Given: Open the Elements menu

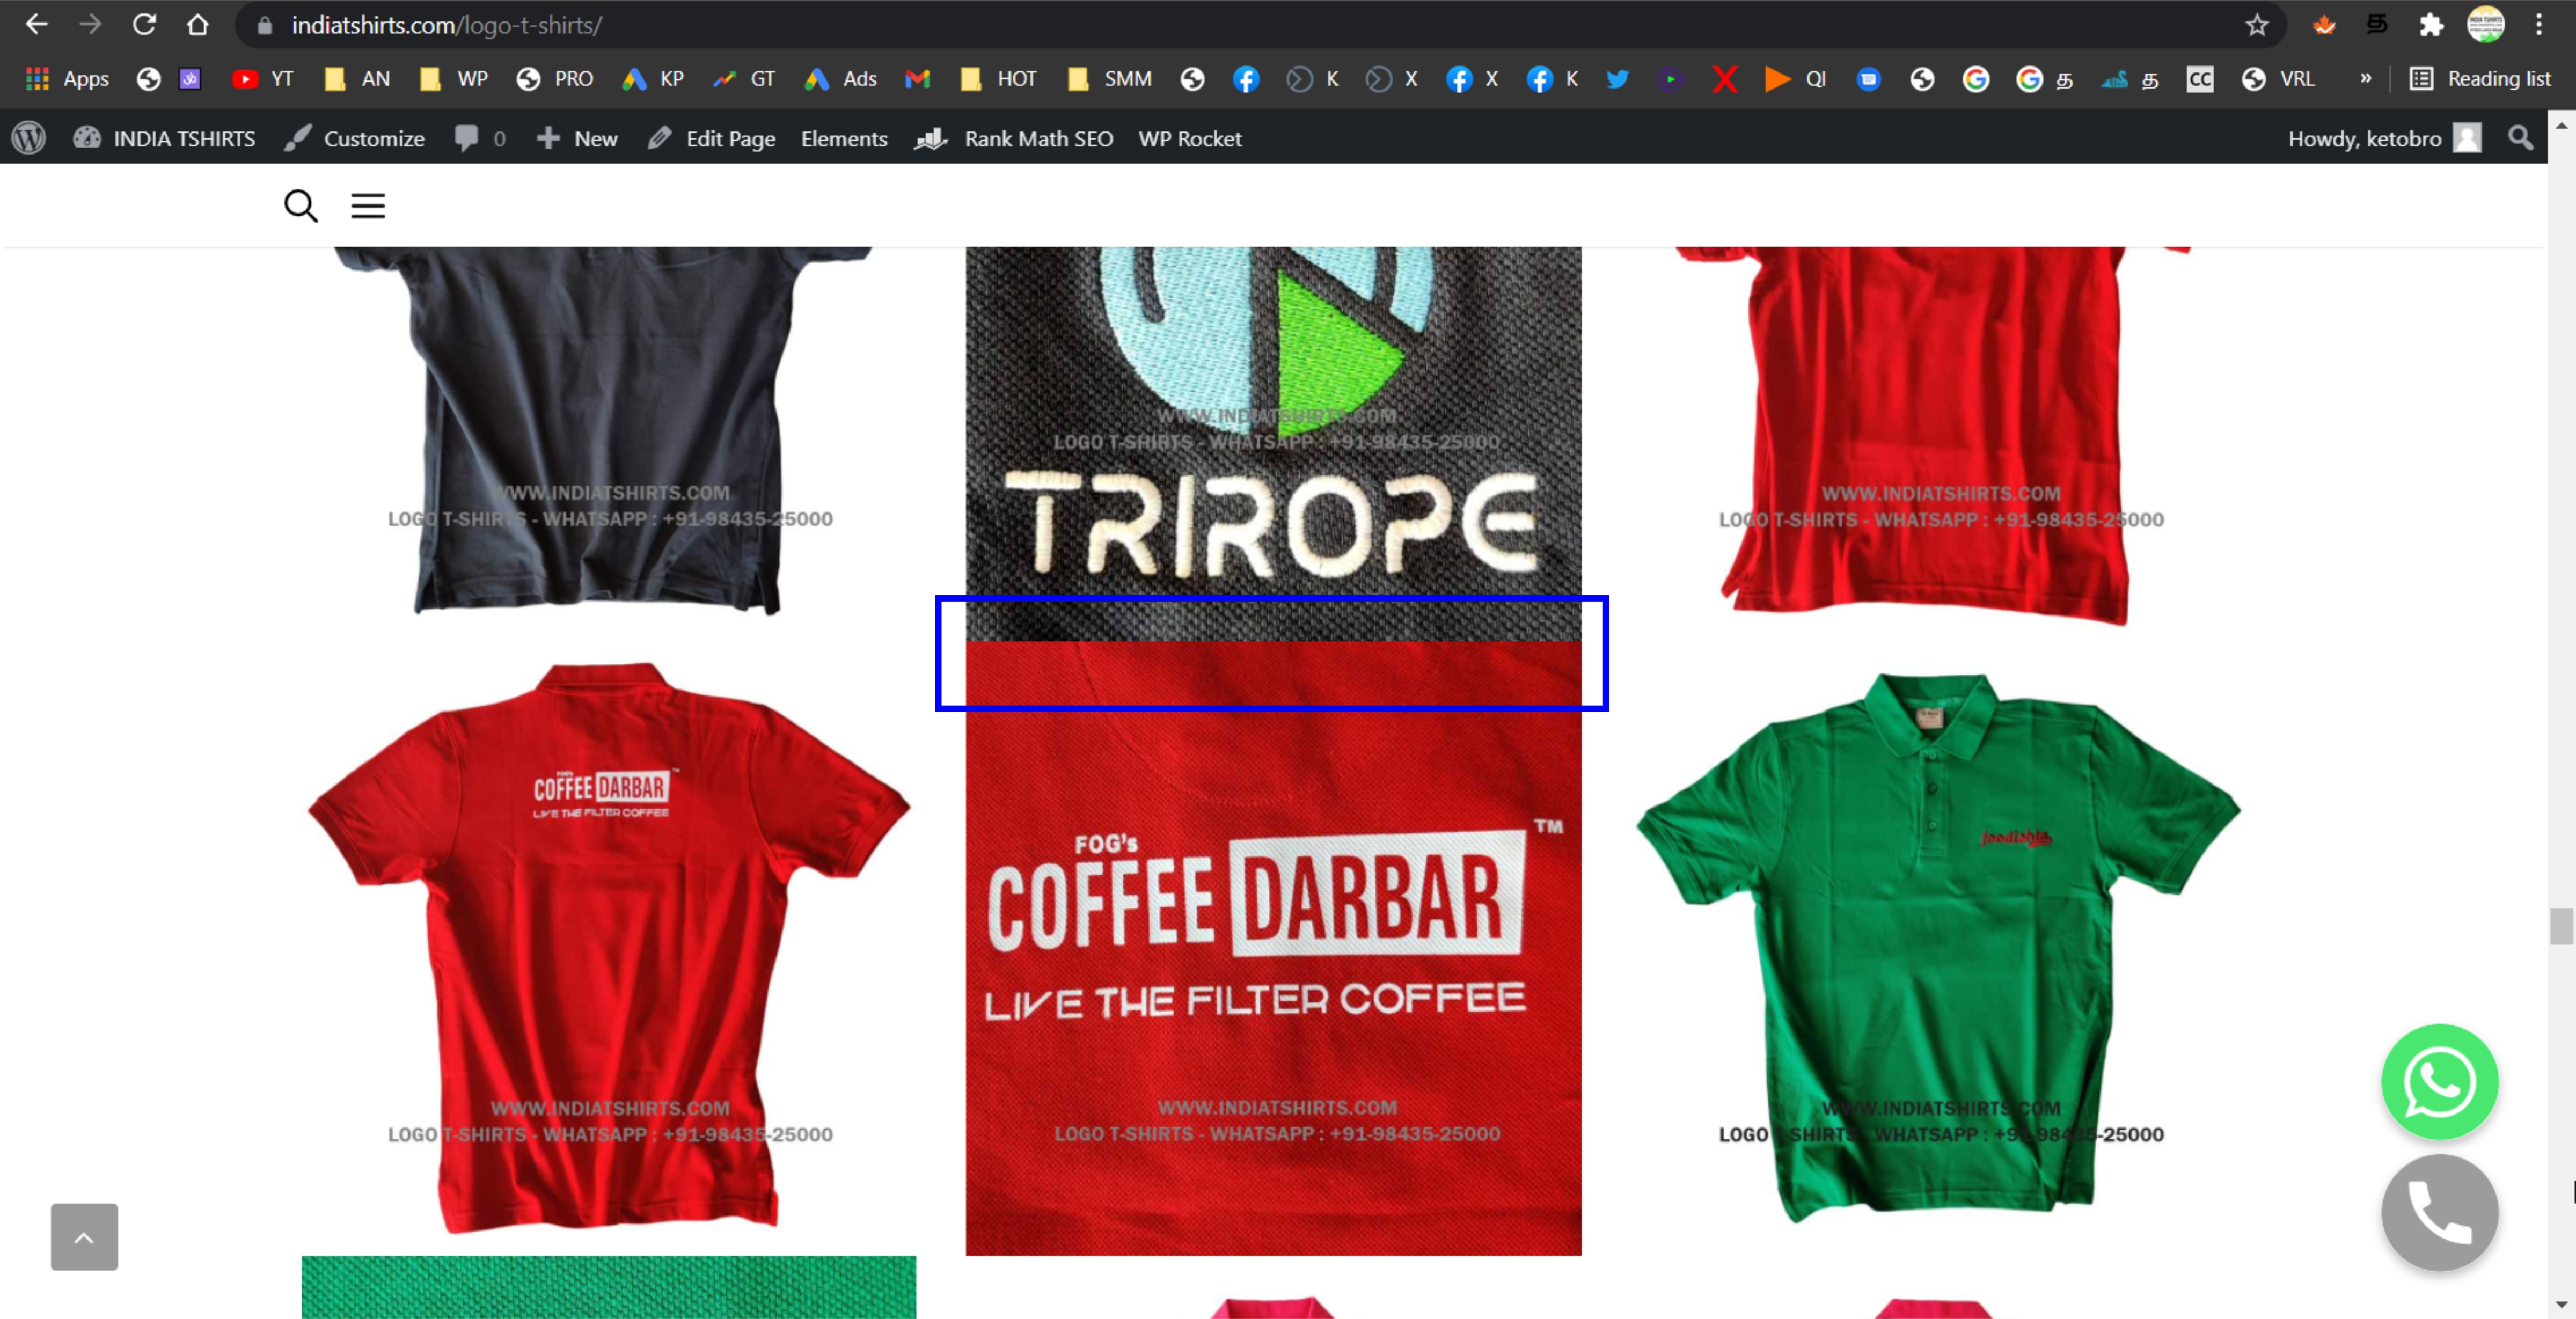Looking at the screenshot, I should pos(844,138).
